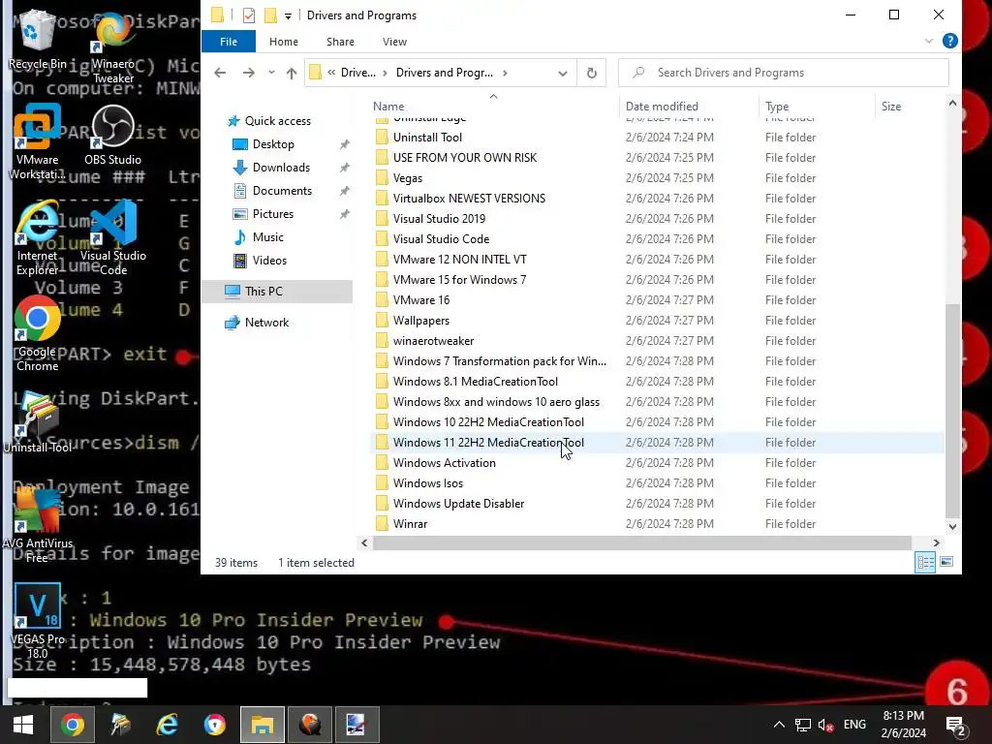The image size is (992, 744).
Task: Show hidden tray icons chevron
Action: click(x=780, y=725)
